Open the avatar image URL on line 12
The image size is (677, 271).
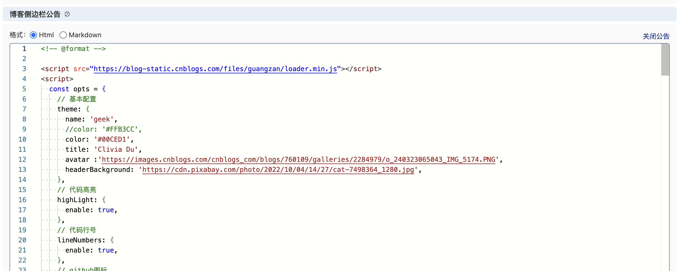point(298,160)
